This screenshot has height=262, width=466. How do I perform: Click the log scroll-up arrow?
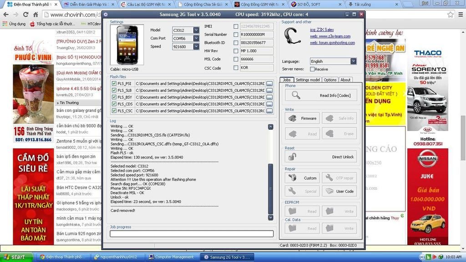pos(270,127)
